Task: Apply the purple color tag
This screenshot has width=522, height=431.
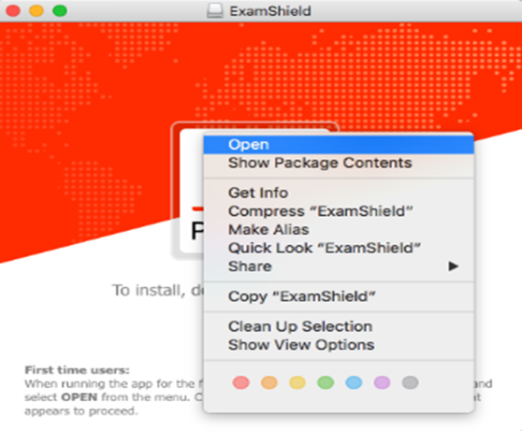Action: pyautogui.click(x=382, y=382)
